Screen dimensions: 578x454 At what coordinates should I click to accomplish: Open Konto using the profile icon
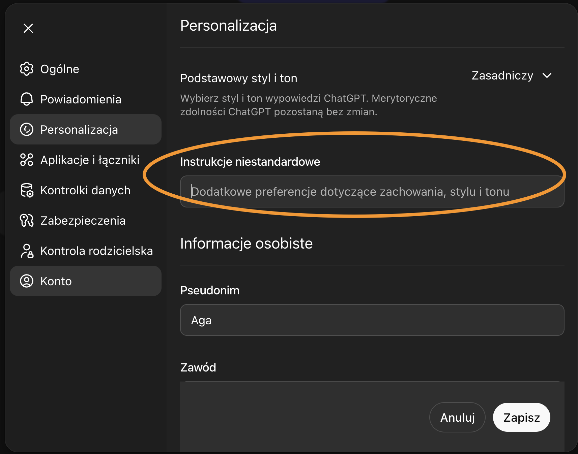point(27,281)
